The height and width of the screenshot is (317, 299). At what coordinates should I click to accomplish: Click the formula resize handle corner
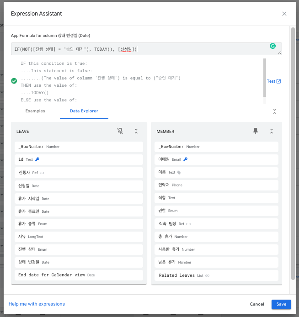coord(279,53)
